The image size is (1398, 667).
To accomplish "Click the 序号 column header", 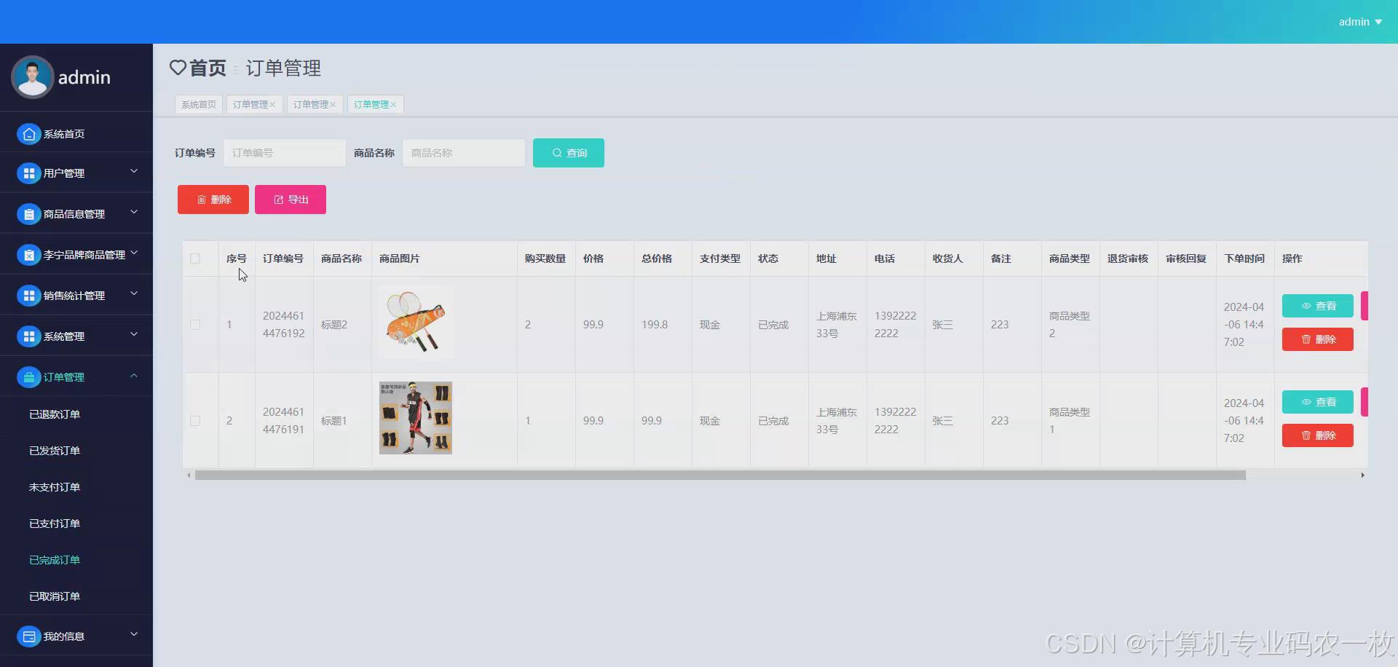I will coord(237,258).
